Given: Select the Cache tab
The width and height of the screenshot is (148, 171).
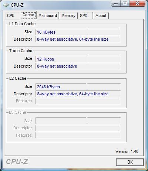Looking at the screenshot, I should [28, 15].
